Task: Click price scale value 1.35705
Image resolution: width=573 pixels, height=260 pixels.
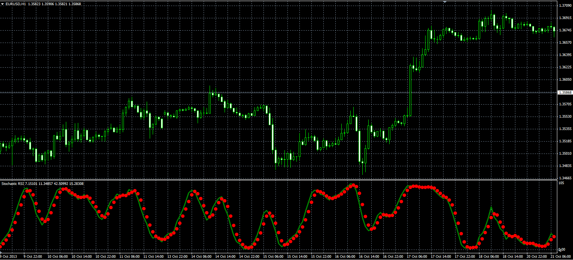Action: pos(565,104)
